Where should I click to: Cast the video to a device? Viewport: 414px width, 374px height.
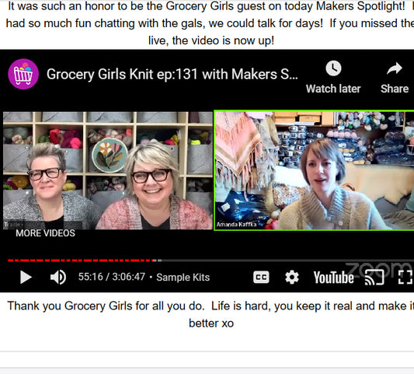tap(374, 278)
